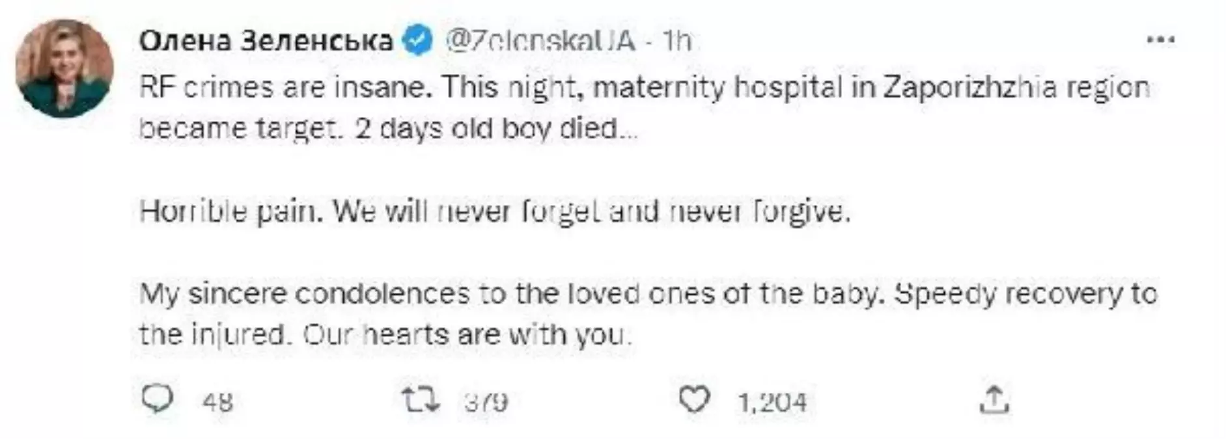Like the tweet with the heart icon
The image size is (1226, 439).
(x=693, y=399)
